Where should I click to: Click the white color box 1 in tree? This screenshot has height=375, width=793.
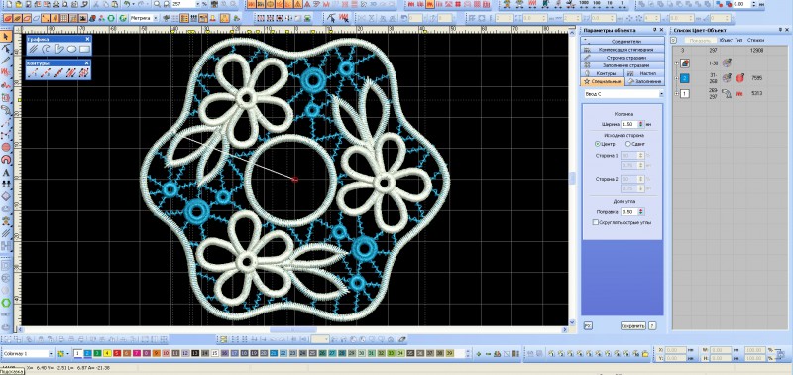click(684, 93)
